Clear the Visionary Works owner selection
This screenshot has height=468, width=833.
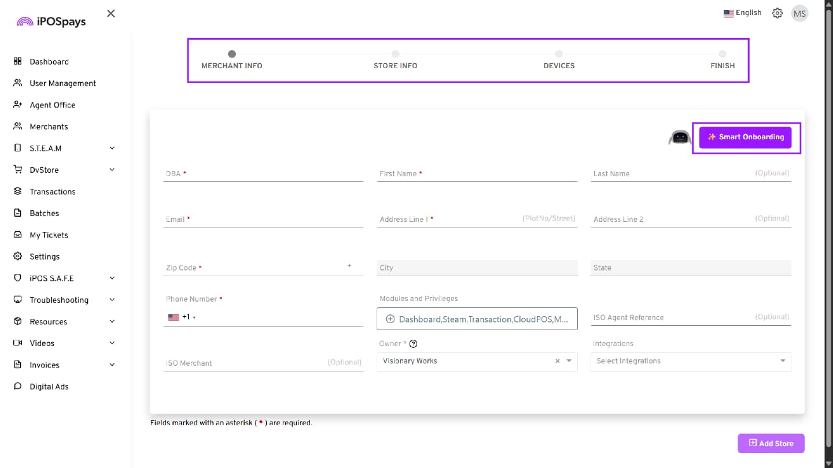click(x=558, y=361)
